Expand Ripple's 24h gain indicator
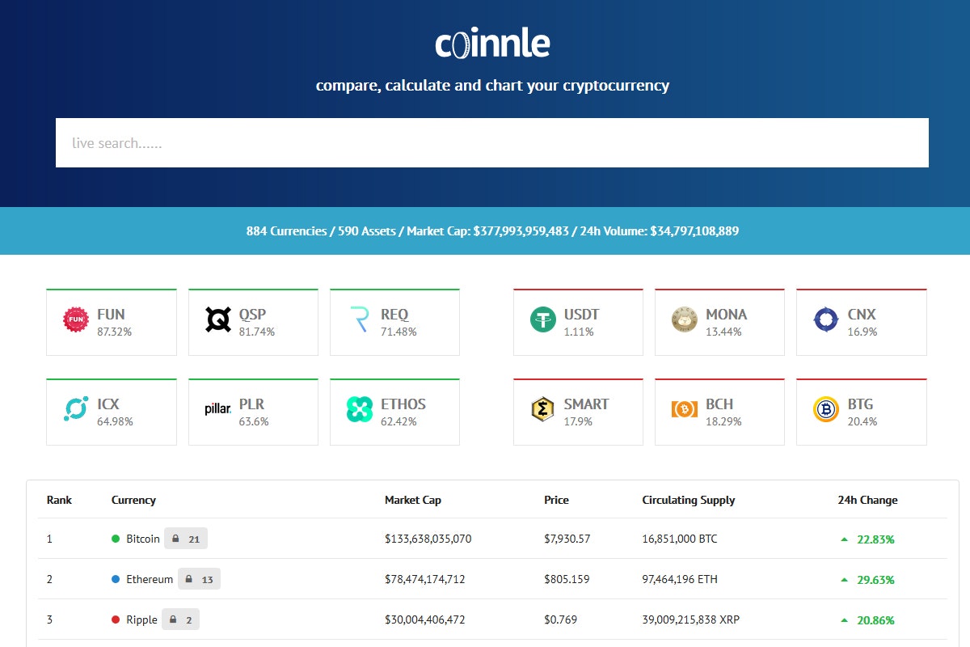This screenshot has width=970, height=647. [x=843, y=620]
